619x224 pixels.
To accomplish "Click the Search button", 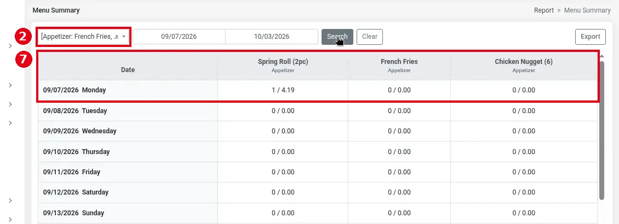I will click(x=337, y=37).
